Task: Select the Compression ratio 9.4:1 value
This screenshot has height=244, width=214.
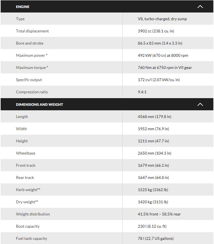Action: (142, 92)
